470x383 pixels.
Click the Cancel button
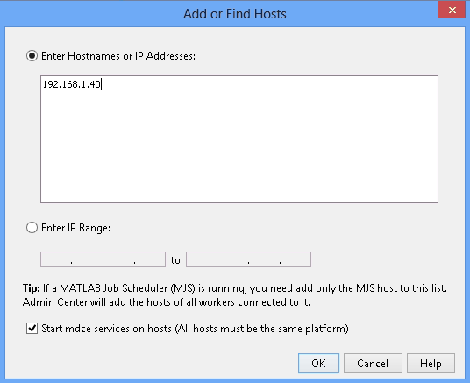click(373, 363)
